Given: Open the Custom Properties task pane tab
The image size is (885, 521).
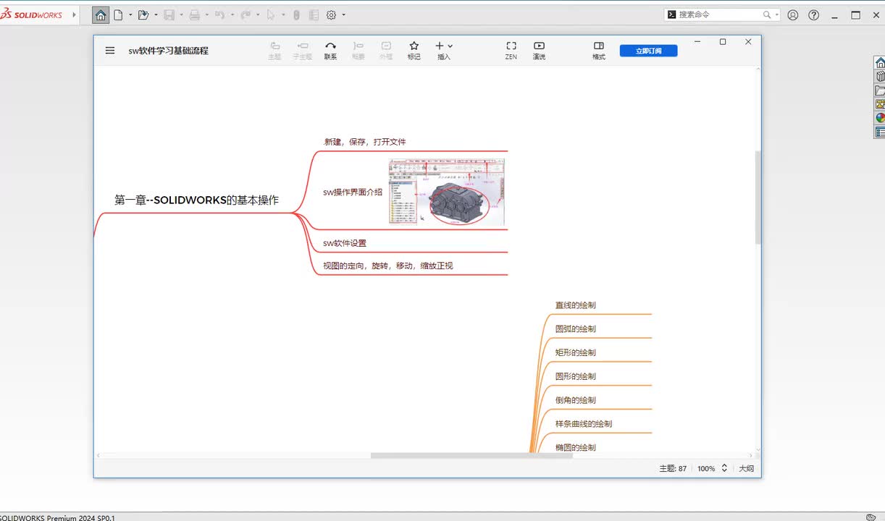Looking at the screenshot, I should pos(880,132).
